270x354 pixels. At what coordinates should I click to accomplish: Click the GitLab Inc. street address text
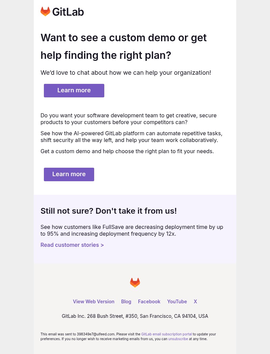pos(135,316)
